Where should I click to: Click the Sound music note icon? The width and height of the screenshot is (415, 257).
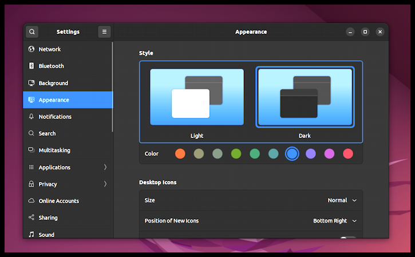(31, 234)
